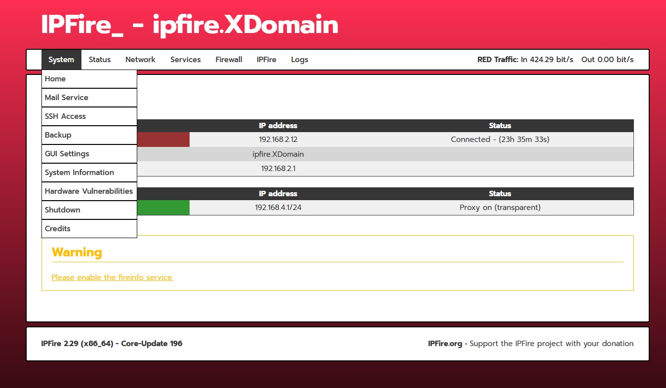666x388 pixels.
Task: Go to SSH Access settings
Action: point(89,116)
